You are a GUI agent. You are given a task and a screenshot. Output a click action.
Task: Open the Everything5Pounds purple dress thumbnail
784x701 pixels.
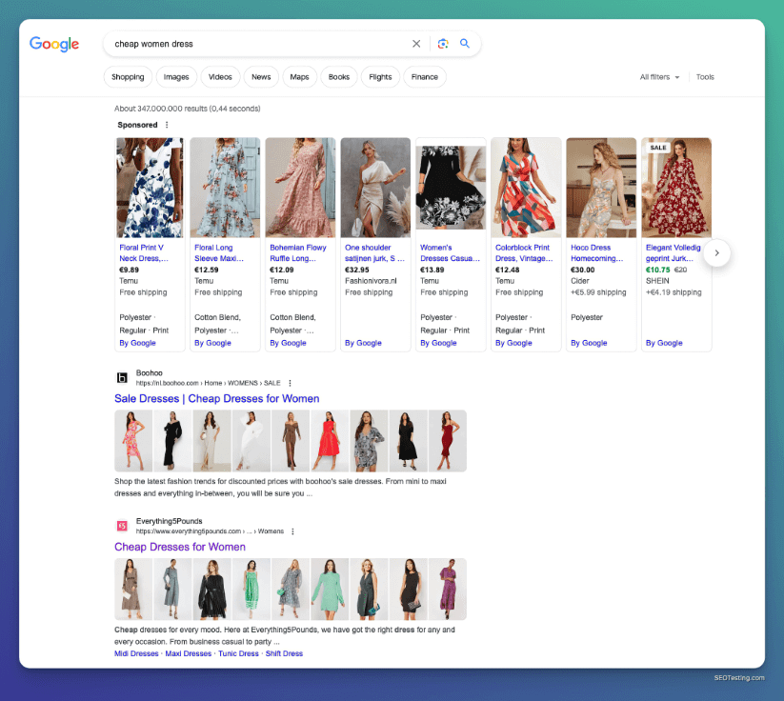tap(448, 589)
